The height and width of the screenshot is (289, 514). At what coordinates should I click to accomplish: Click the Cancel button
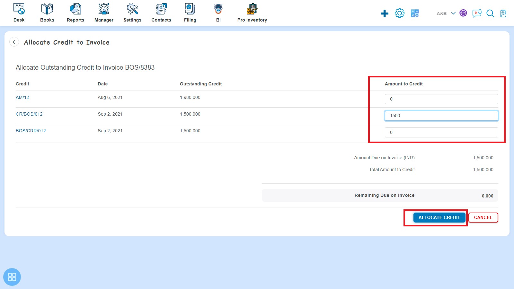(x=483, y=217)
